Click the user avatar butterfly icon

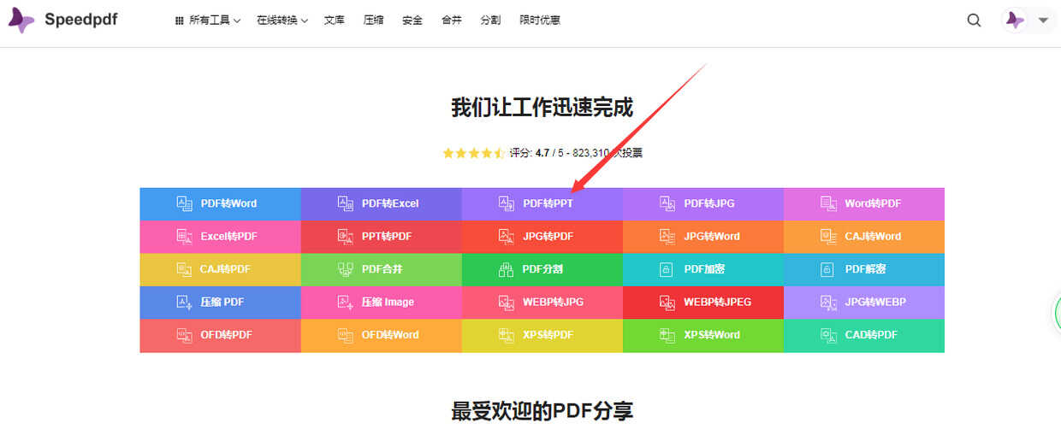[1015, 21]
